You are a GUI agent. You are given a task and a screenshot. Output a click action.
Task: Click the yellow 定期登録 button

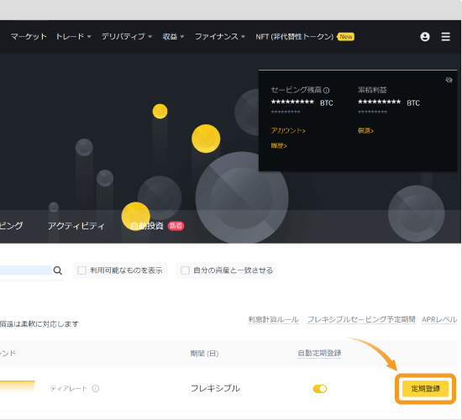pos(425,388)
